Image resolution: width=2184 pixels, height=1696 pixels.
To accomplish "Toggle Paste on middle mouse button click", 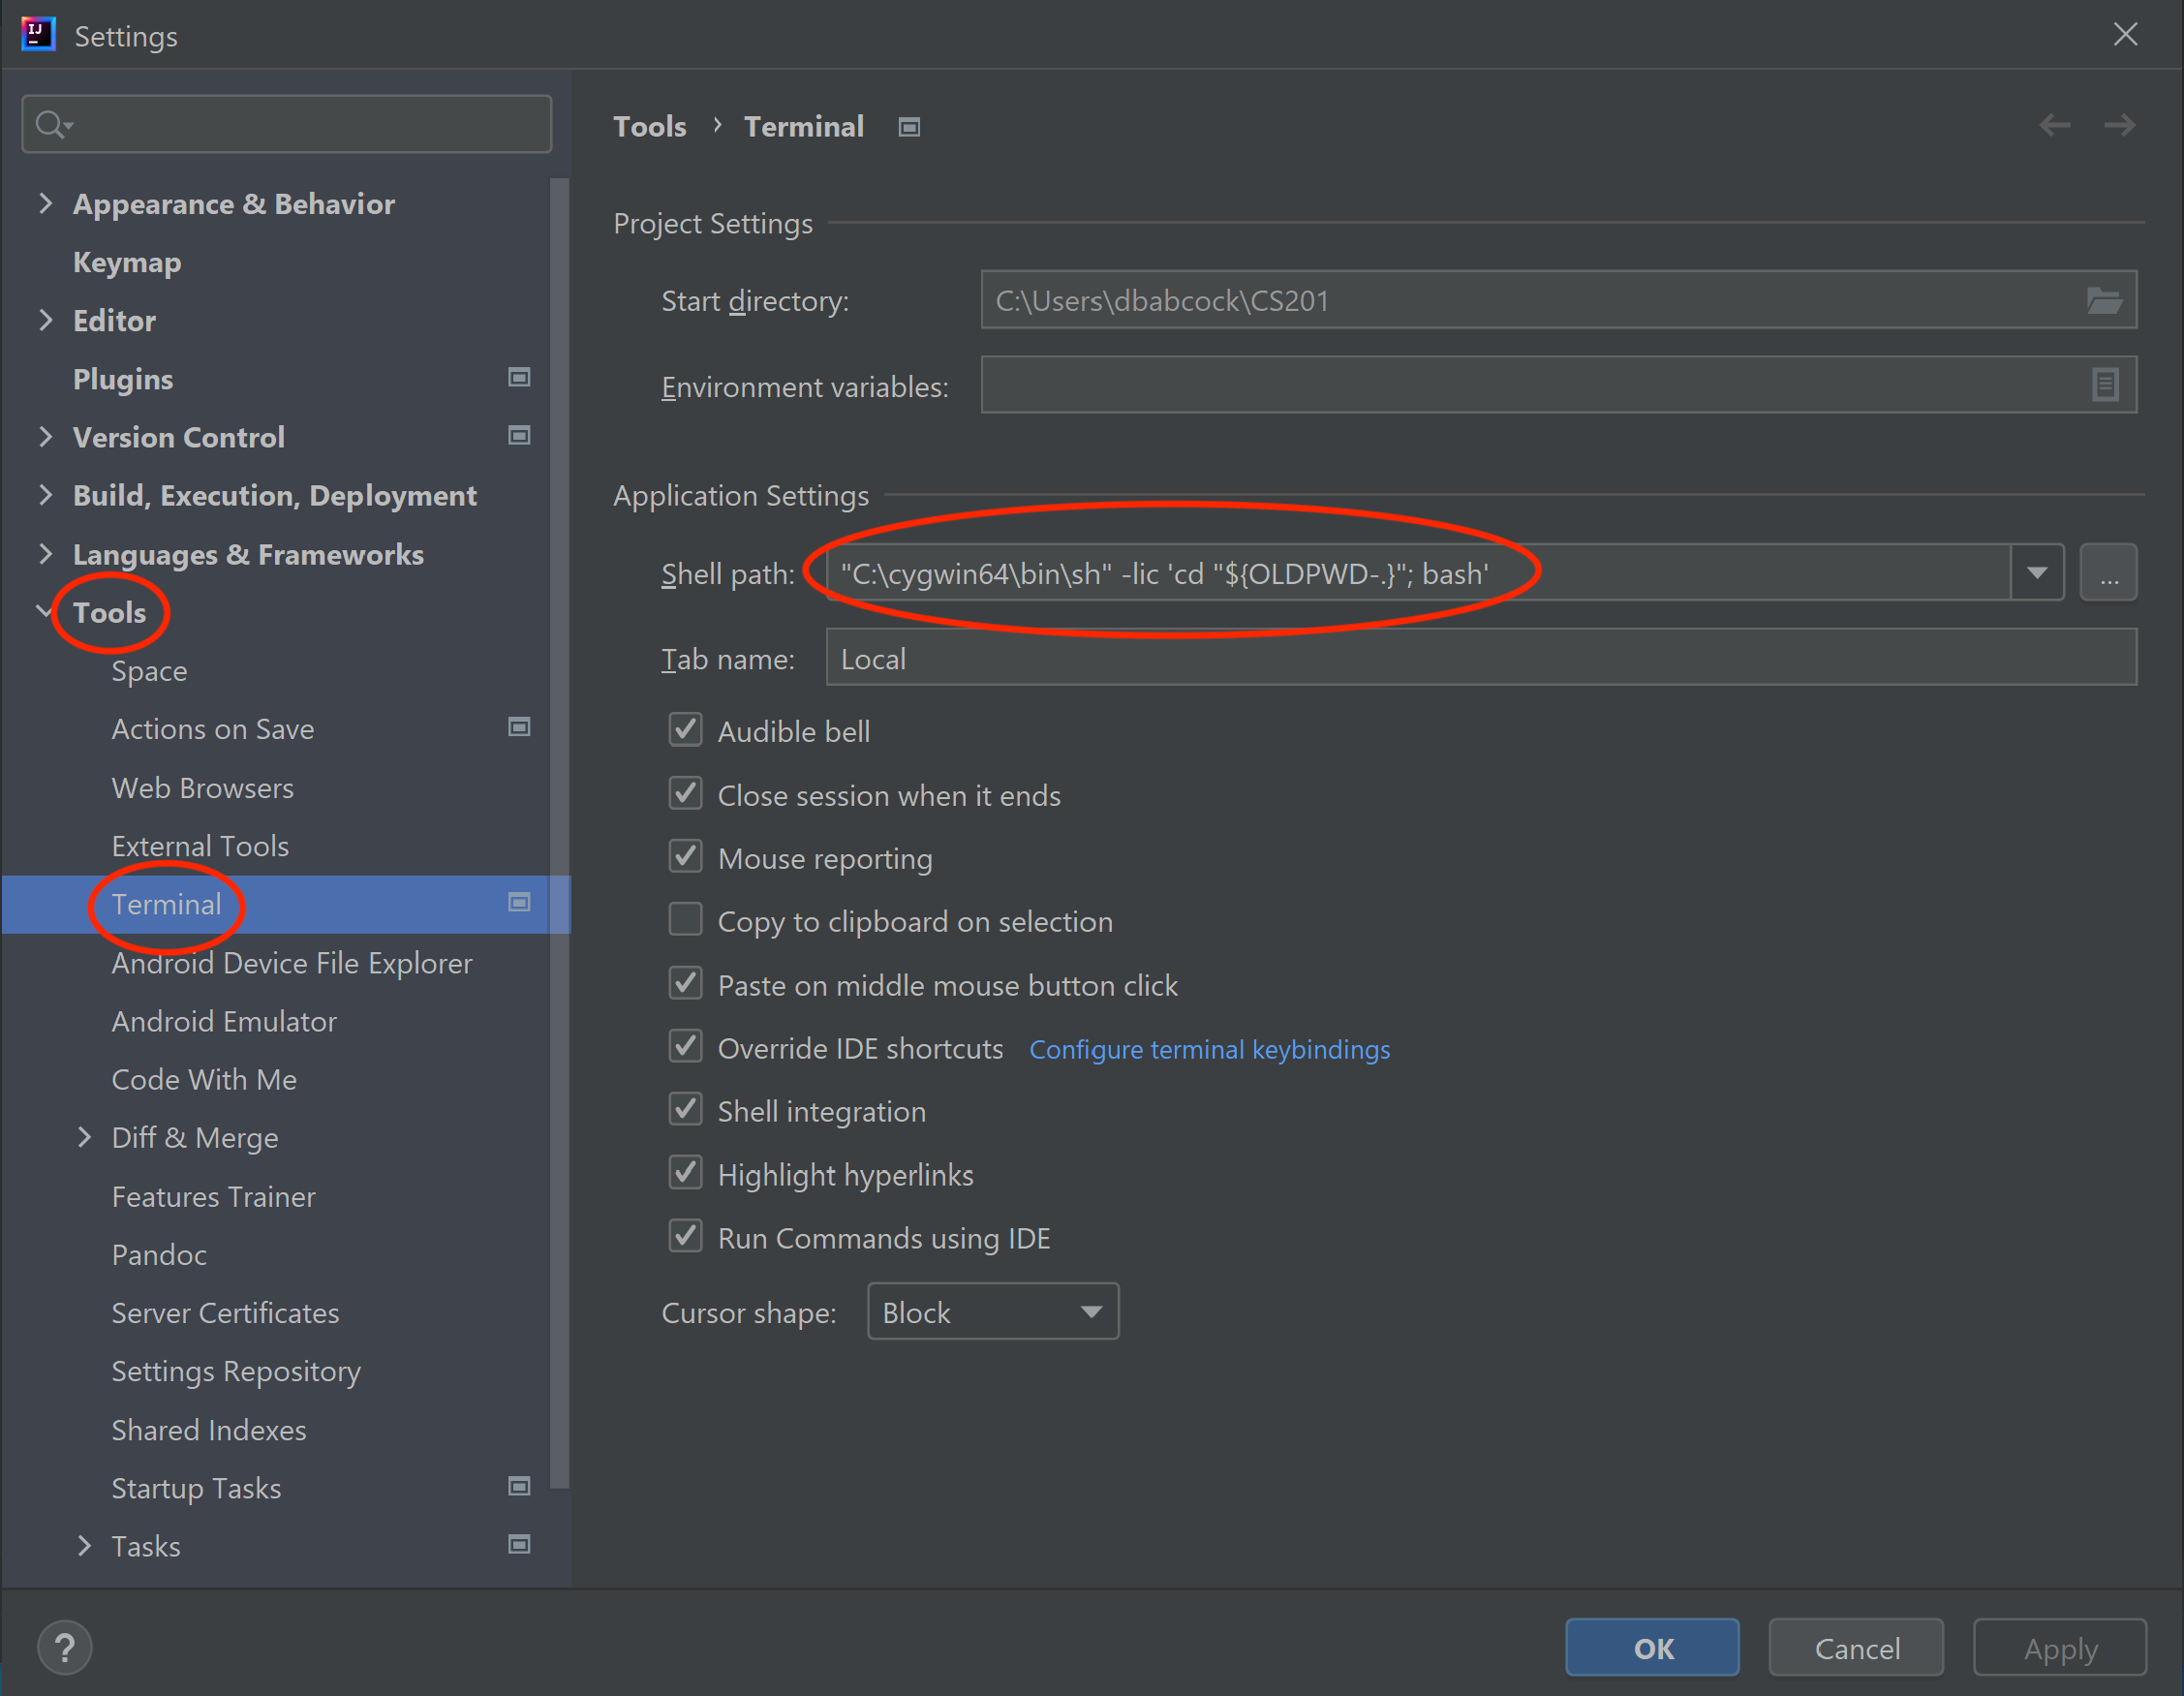I will (685, 984).
